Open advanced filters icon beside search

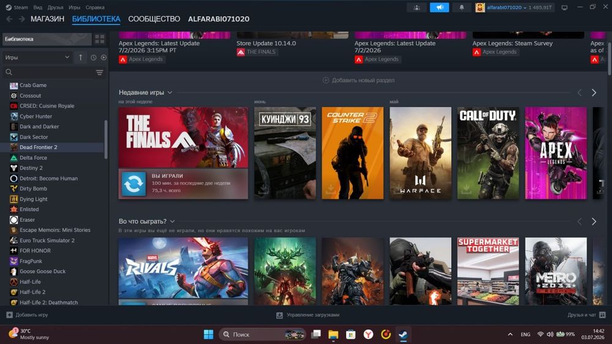coord(100,73)
